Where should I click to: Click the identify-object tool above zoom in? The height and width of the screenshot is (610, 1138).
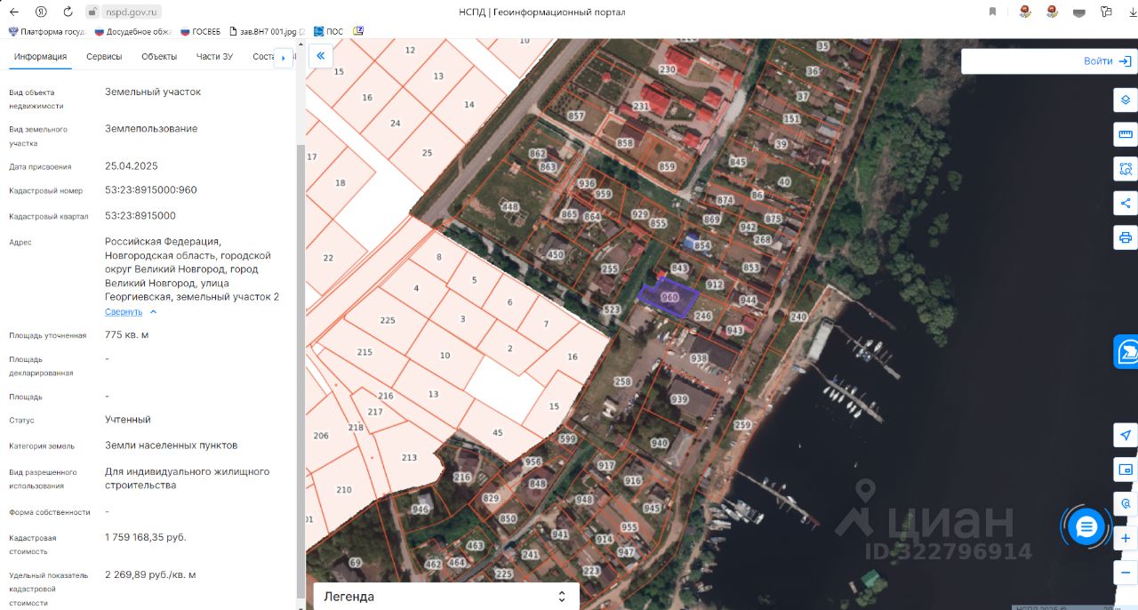pos(1126,503)
